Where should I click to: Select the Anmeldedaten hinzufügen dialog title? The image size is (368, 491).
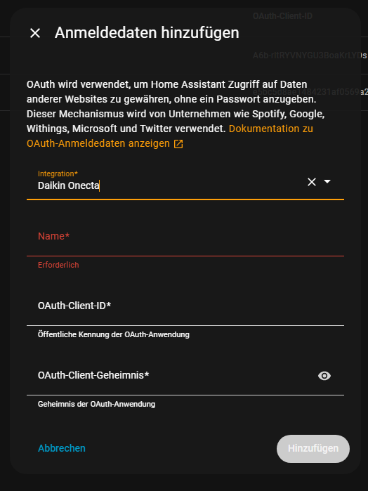pos(147,32)
